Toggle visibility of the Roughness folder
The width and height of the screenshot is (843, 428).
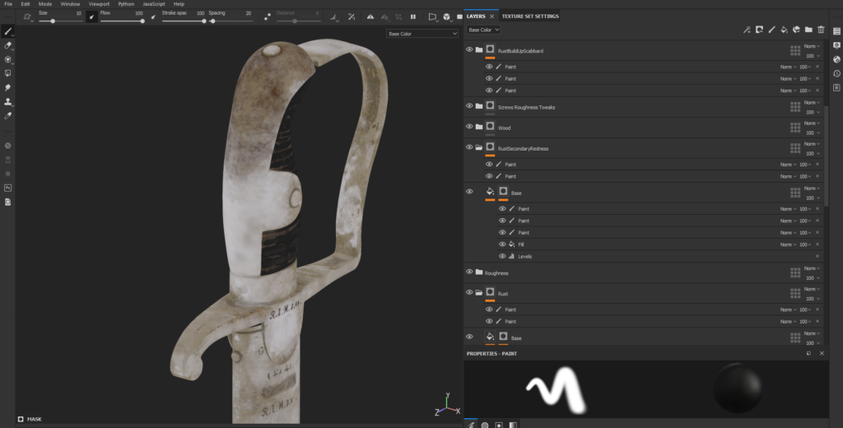[x=469, y=272]
